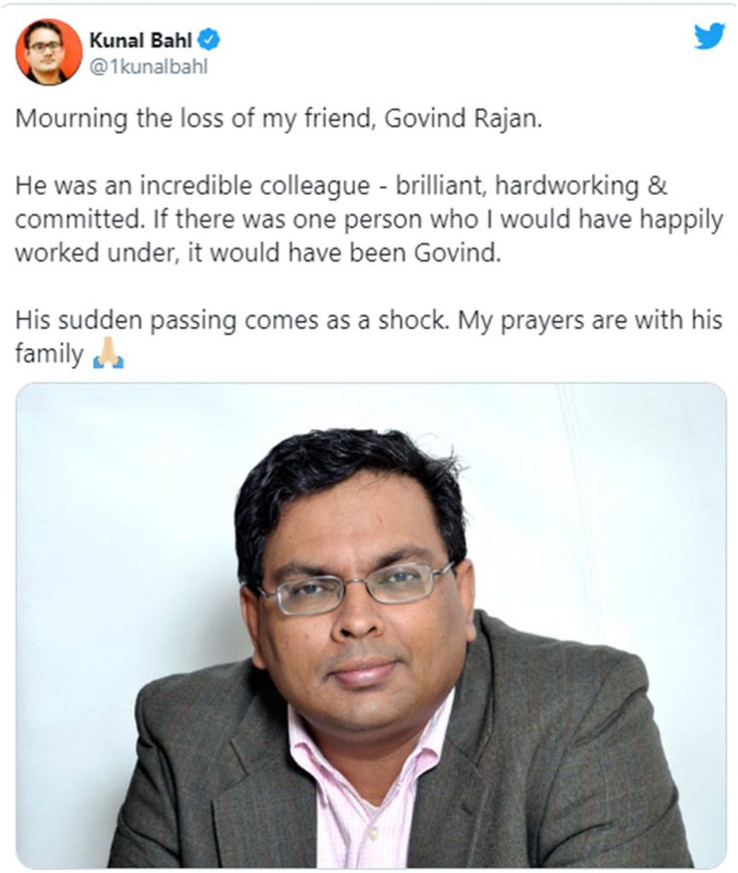
Task: Click the blue verified badge
Action: (210, 40)
